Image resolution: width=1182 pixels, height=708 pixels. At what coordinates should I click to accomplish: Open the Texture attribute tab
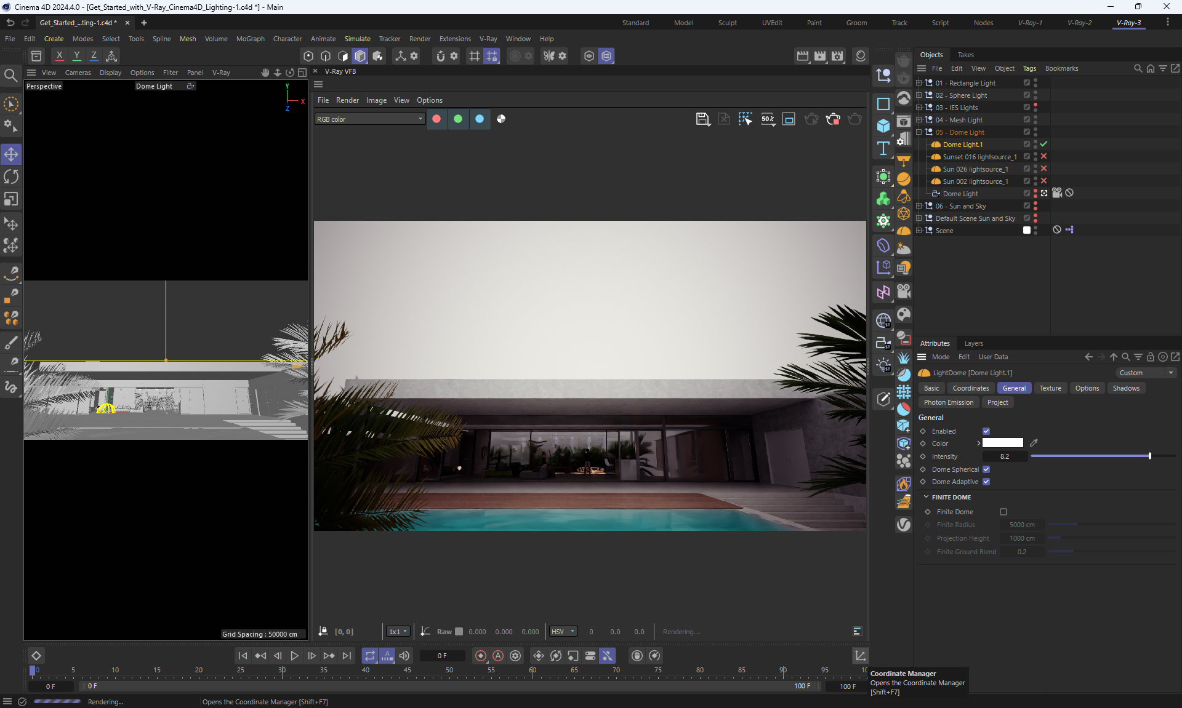point(1050,388)
